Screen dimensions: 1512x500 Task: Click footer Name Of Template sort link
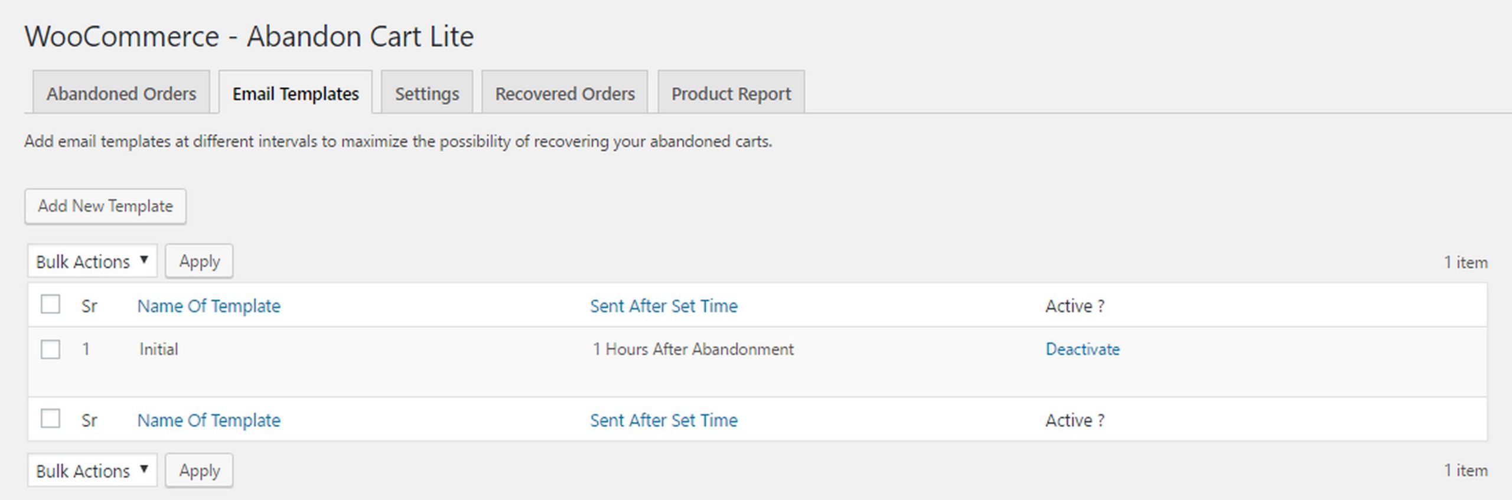click(208, 420)
